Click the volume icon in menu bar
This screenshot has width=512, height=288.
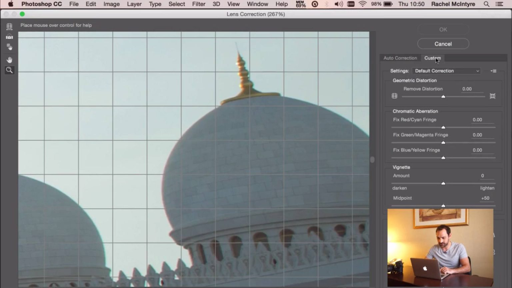click(x=339, y=4)
